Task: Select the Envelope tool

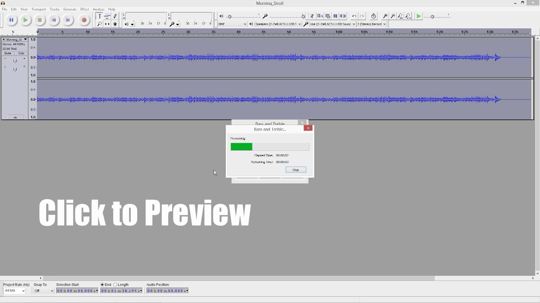Action: click(107, 16)
